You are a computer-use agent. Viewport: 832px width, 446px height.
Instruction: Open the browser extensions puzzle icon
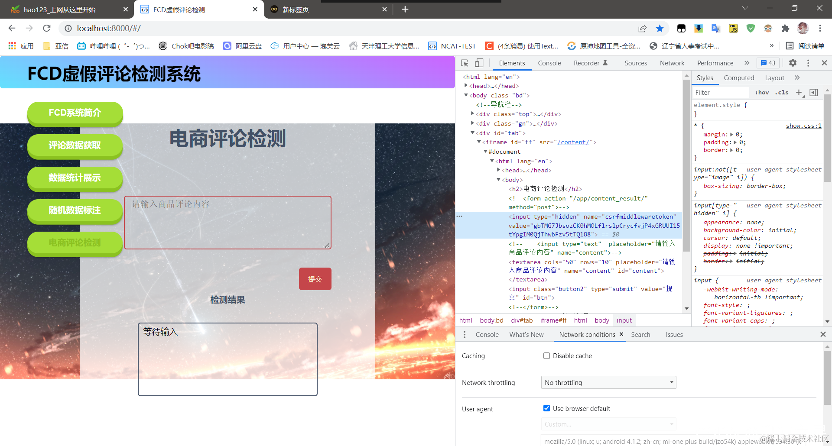786,28
